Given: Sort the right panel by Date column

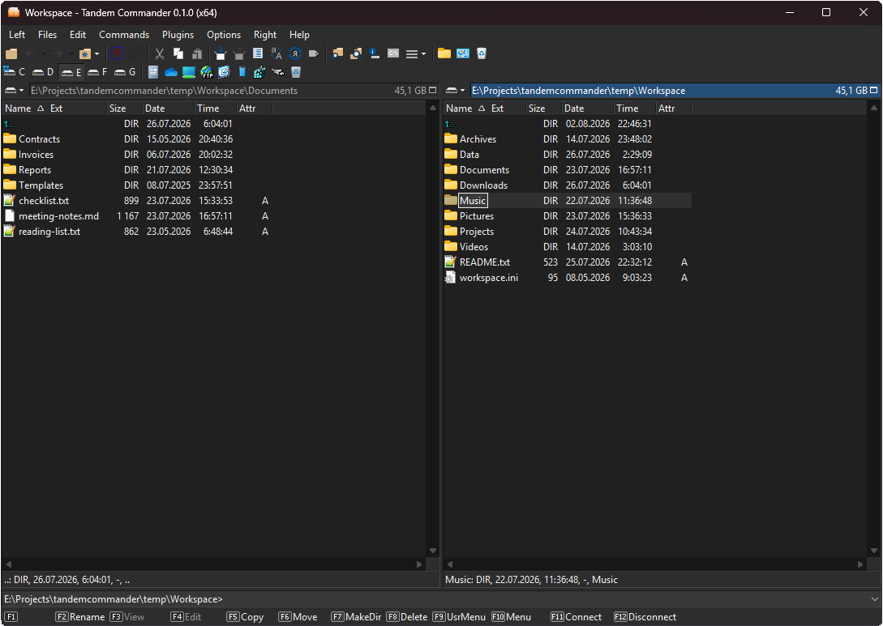Looking at the screenshot, I should pos(587,108).
